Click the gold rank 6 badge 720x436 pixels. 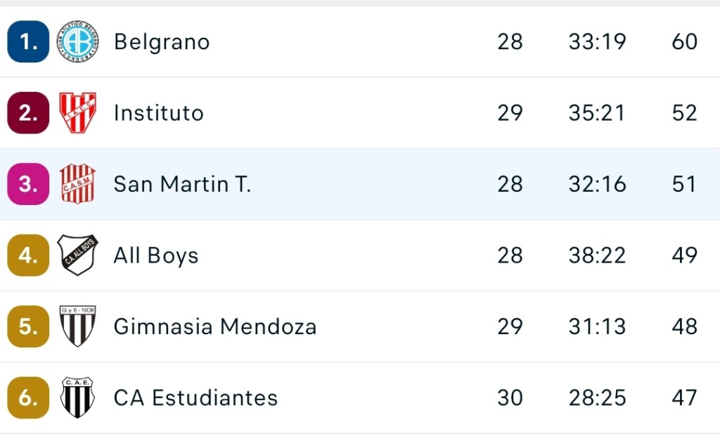[x=28, y=397]
